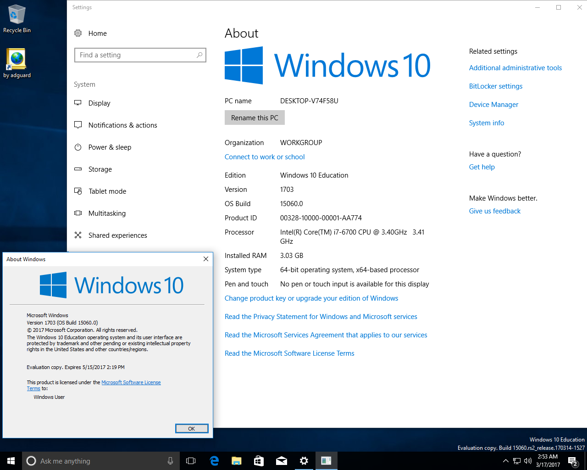
Task: Open File Explorer from the taskbar
Action: [237, 461]
